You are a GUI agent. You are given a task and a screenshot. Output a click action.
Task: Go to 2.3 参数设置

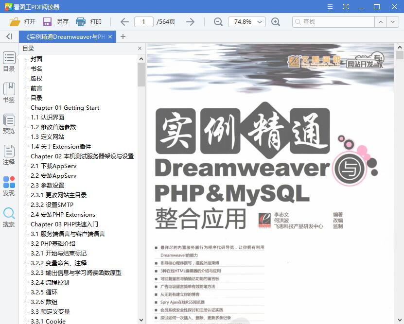(48, 186)
